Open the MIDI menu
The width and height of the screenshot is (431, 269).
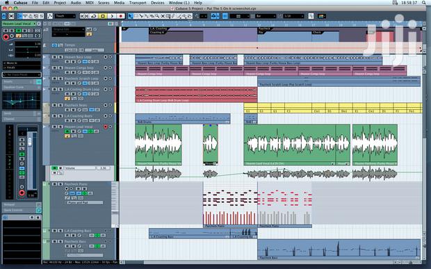tap(90, 3)
